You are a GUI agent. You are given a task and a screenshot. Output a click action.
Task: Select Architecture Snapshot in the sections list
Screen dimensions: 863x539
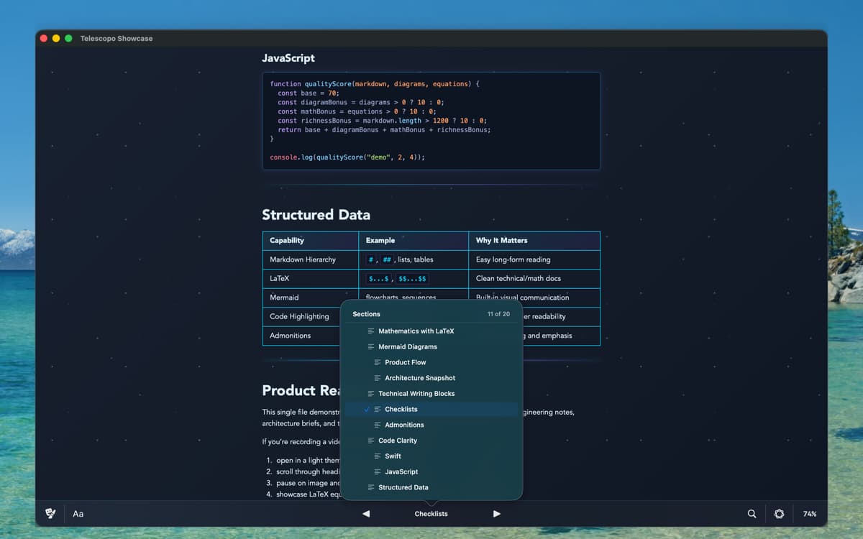pos(419,378)
